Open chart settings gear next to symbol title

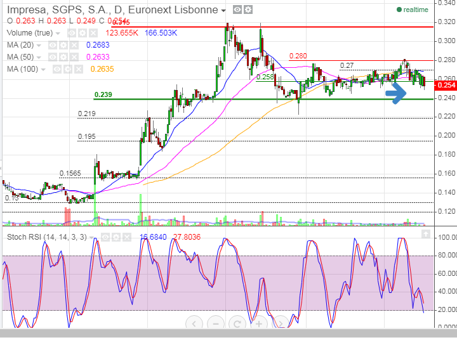click(248, 10)
